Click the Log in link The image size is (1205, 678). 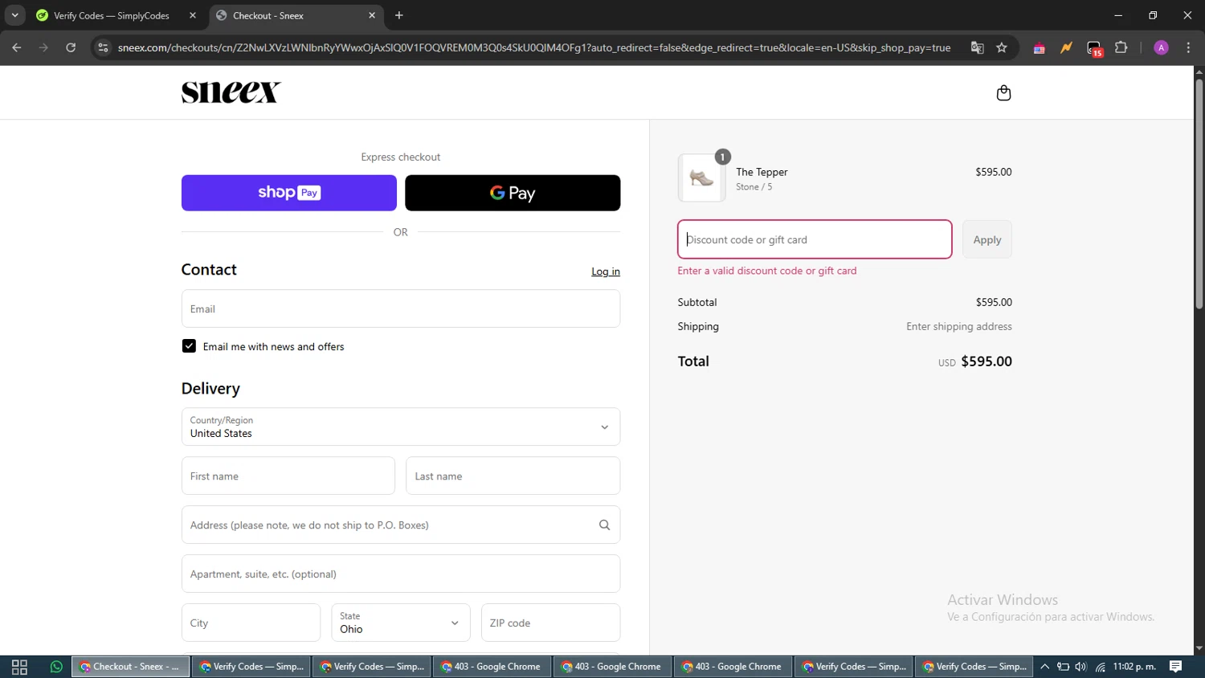tap(606, 272)
